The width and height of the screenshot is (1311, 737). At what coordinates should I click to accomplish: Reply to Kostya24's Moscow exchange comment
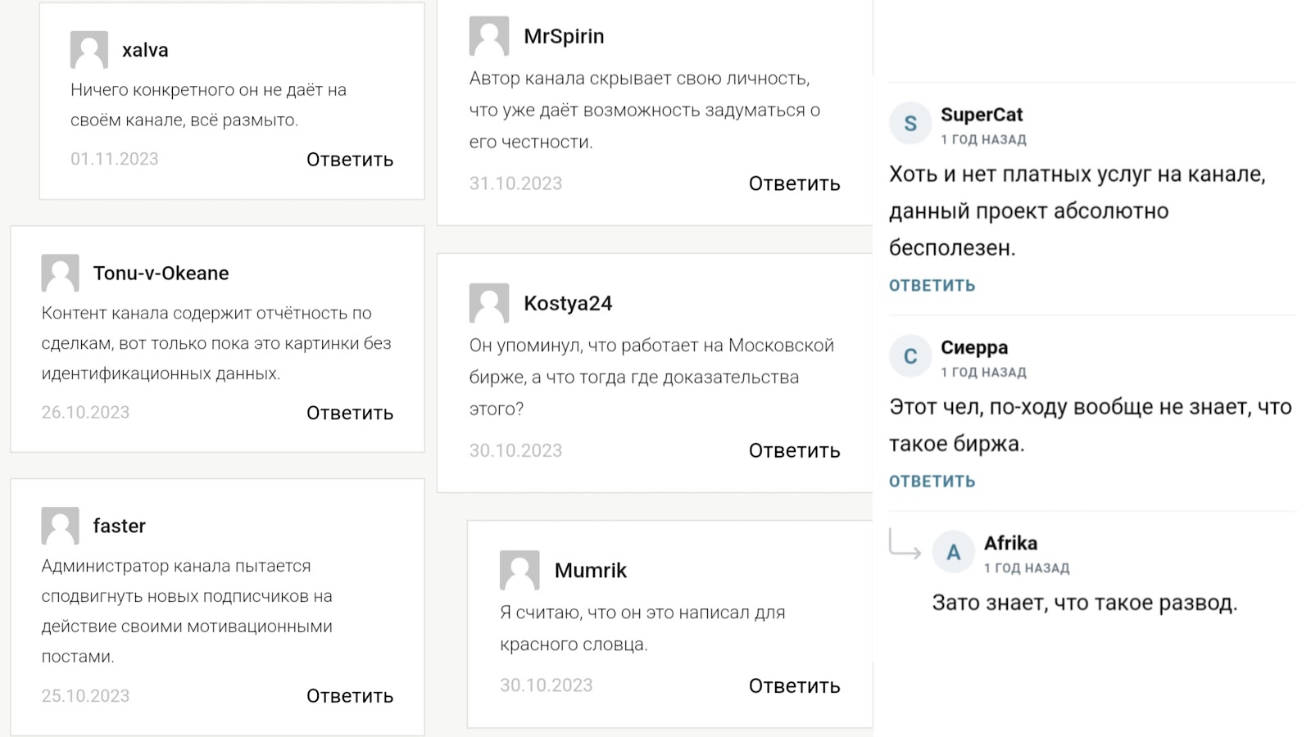tap(794, 450)
